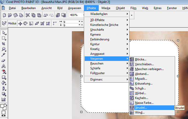Select the Eyedropper tool
This screenshot has width=188, height=119.
click(x=3, y=55)
